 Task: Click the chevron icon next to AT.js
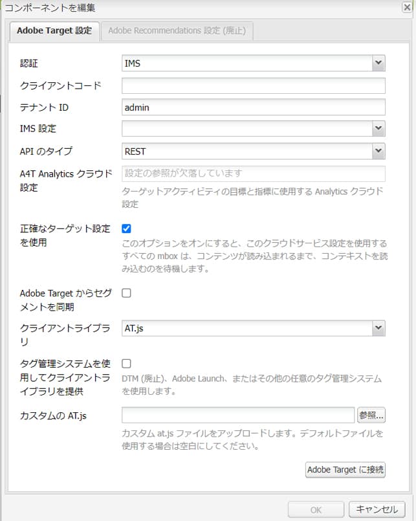(x=378, y=327)
